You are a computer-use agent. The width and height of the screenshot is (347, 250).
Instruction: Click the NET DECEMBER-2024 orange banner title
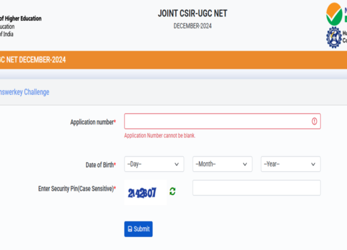33,59
